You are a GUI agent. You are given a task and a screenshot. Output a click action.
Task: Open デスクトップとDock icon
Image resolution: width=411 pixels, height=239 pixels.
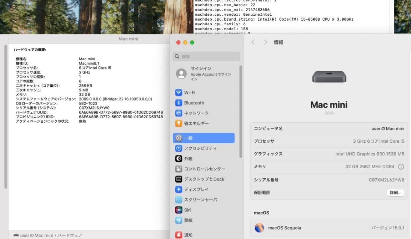[178, 179]
